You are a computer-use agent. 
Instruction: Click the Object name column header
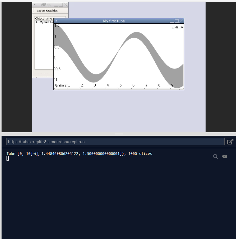coord(44,19)
